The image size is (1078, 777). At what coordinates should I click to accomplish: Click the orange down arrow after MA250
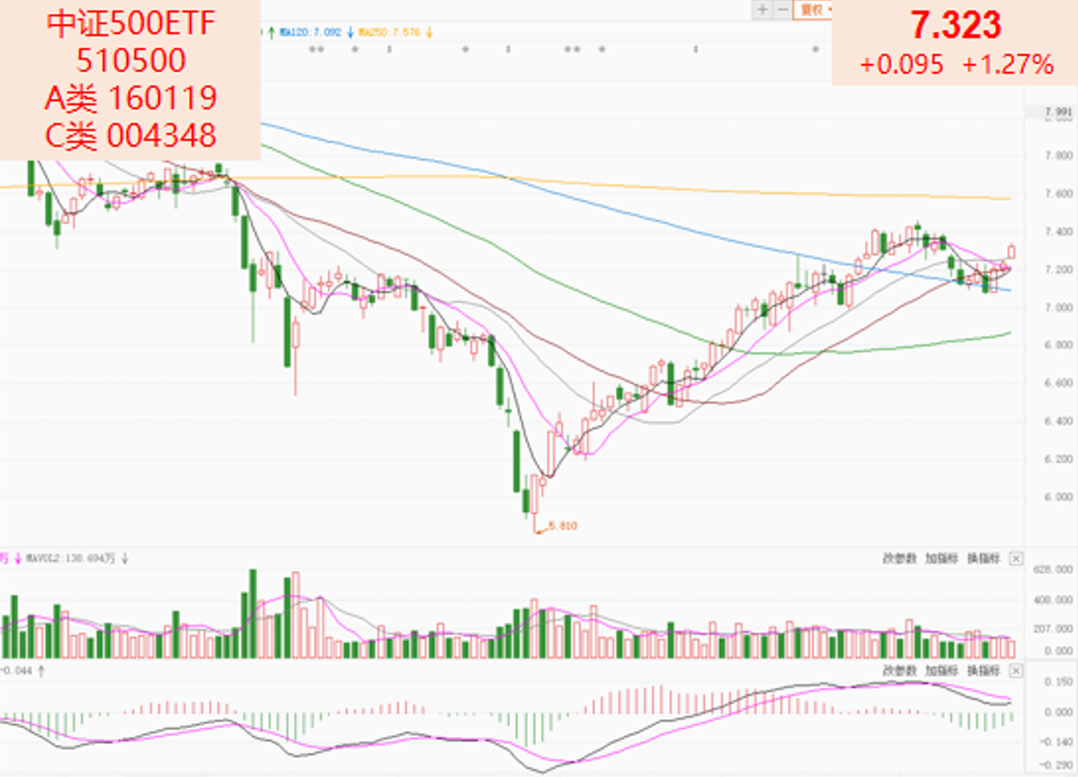coord(429,32)
